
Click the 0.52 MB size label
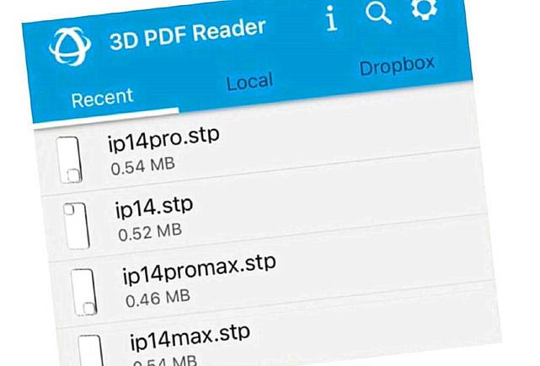(150, 232)
